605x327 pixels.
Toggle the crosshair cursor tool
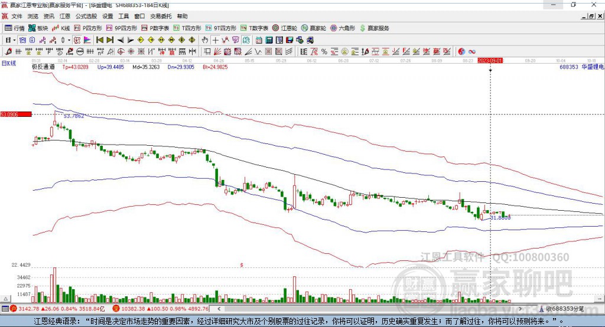tap(215, 40)
